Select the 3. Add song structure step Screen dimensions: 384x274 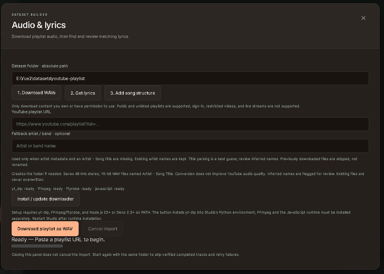click(x=132, y=93)
